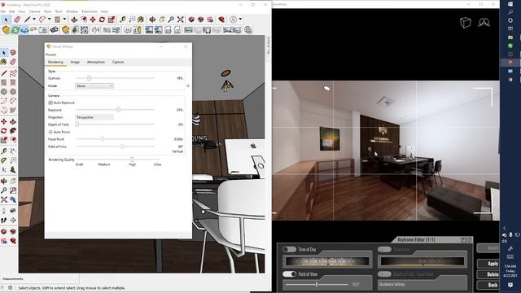Open Windows search from the taskbar
This screenshot has width=521, height=293.
pyautogui.click(x=510, y=12)
